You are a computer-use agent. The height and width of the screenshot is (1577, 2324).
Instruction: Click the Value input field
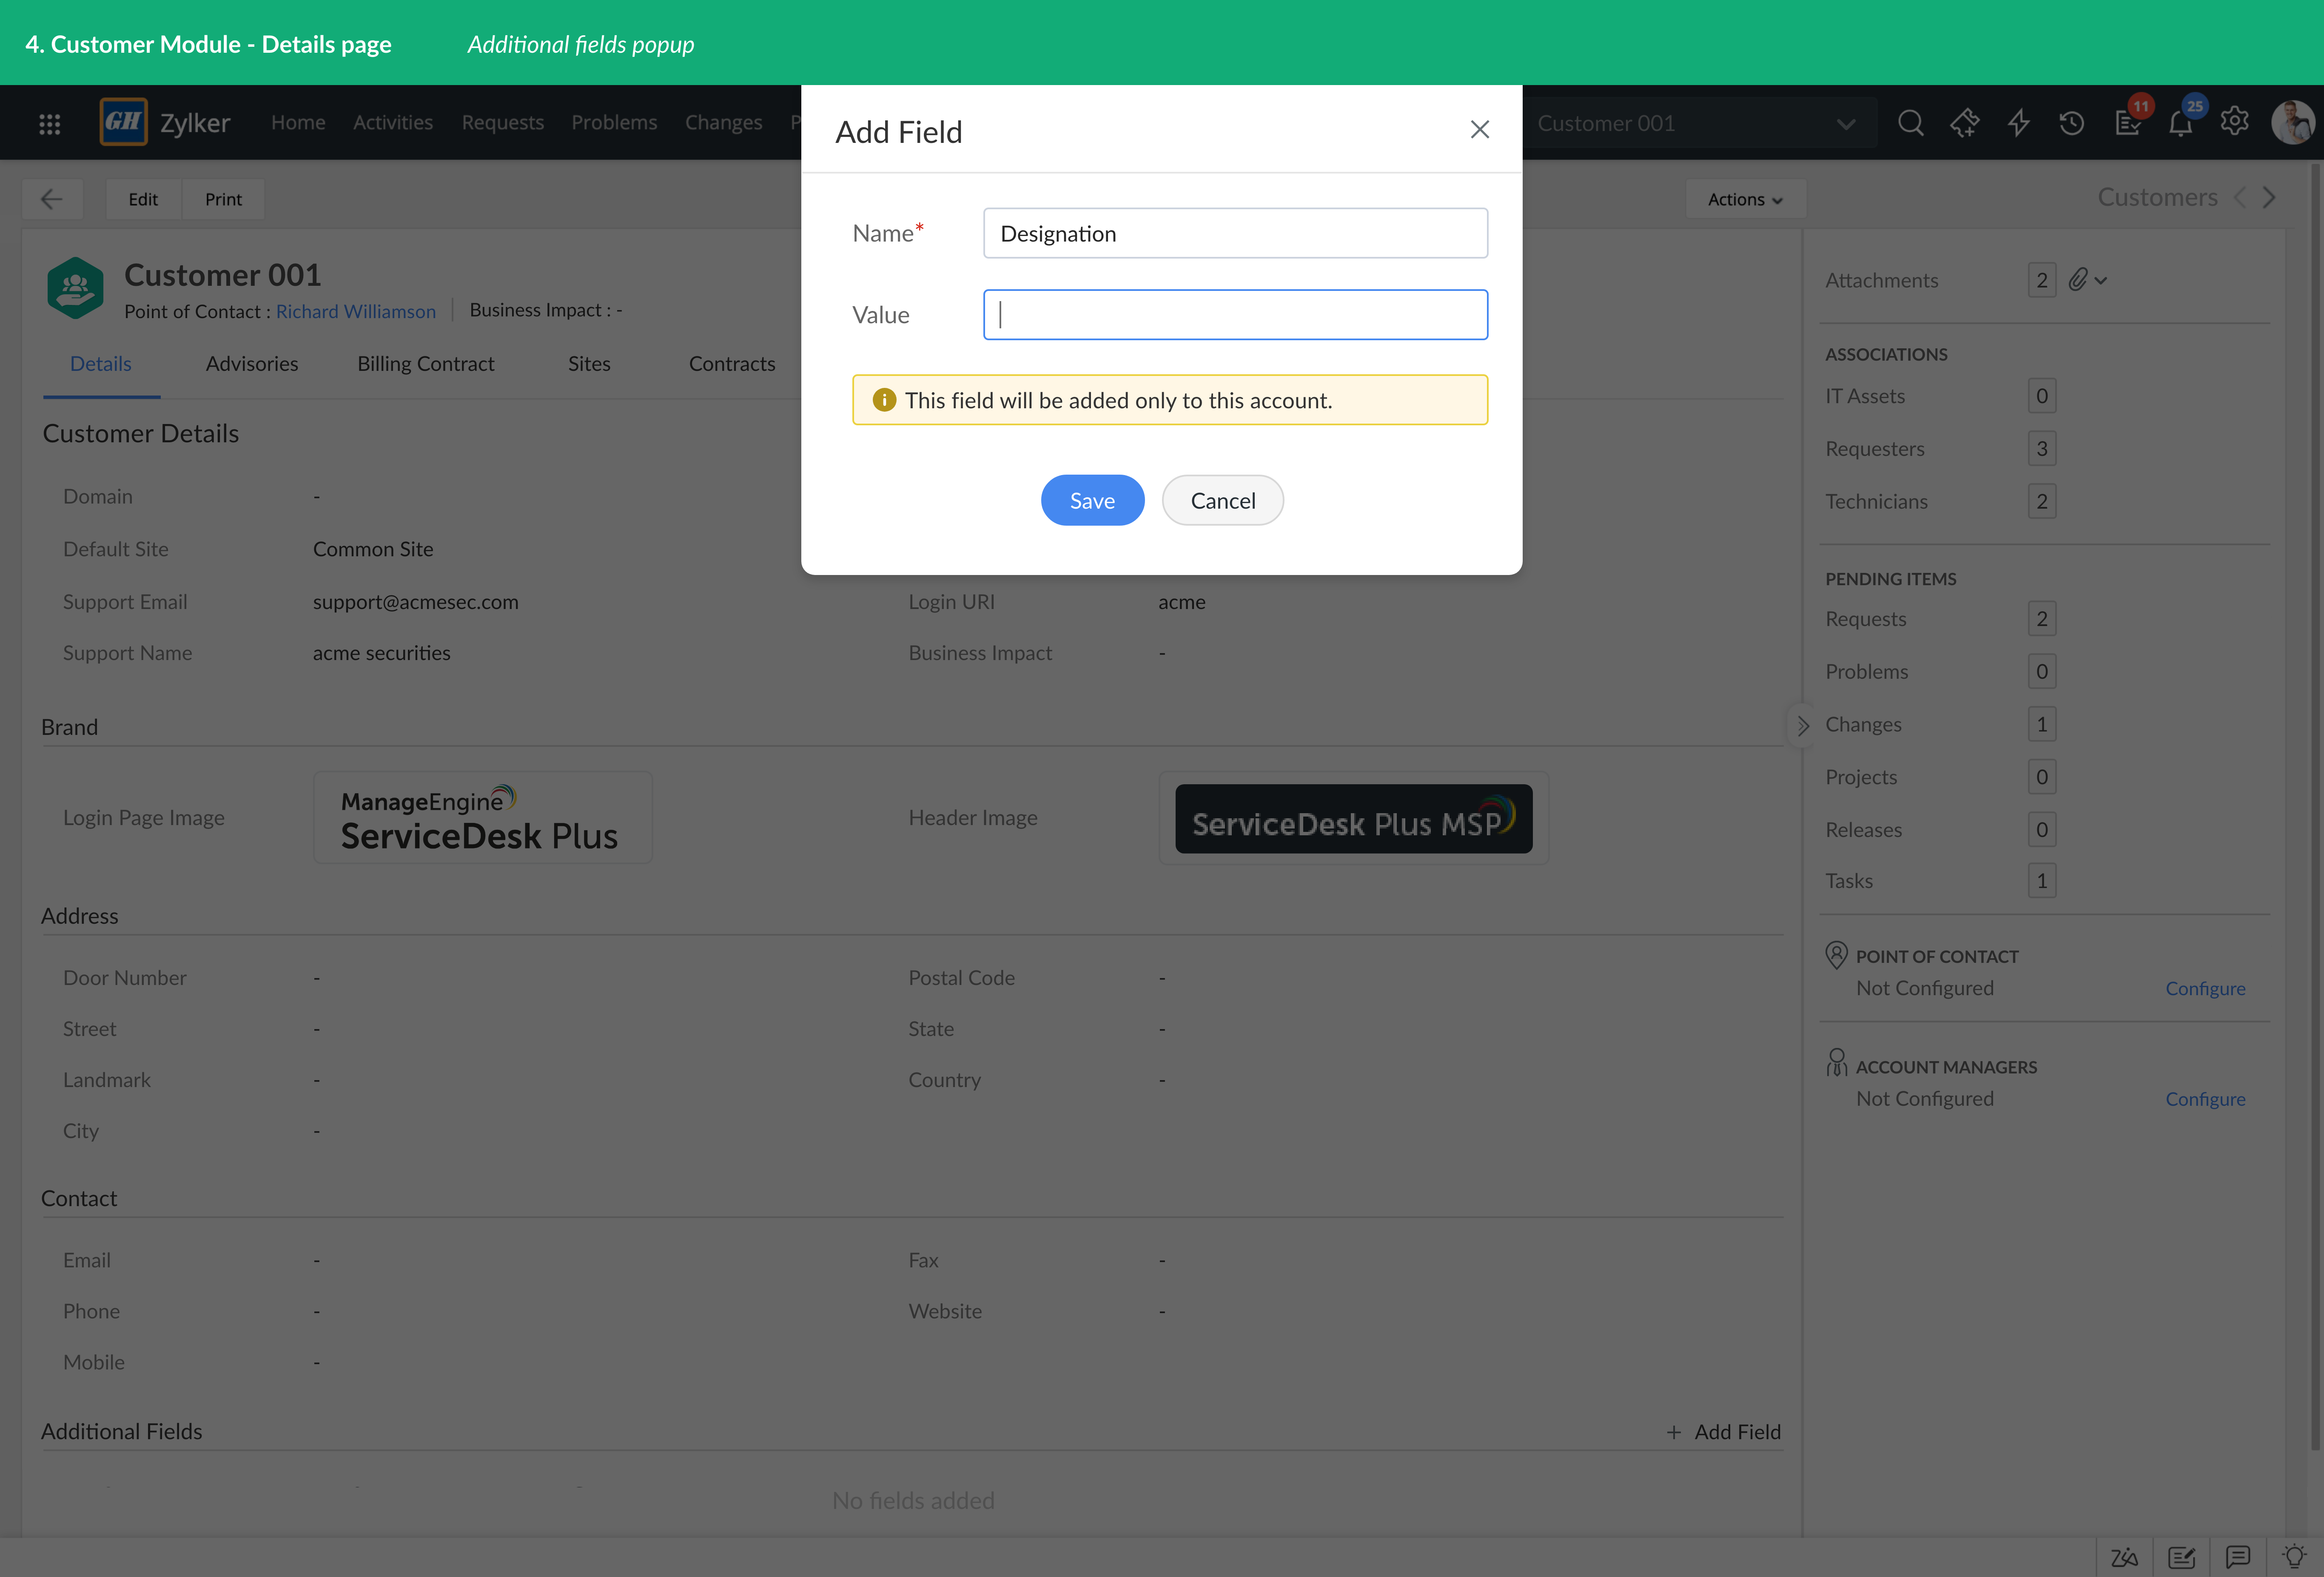(x=1235, y=315)
